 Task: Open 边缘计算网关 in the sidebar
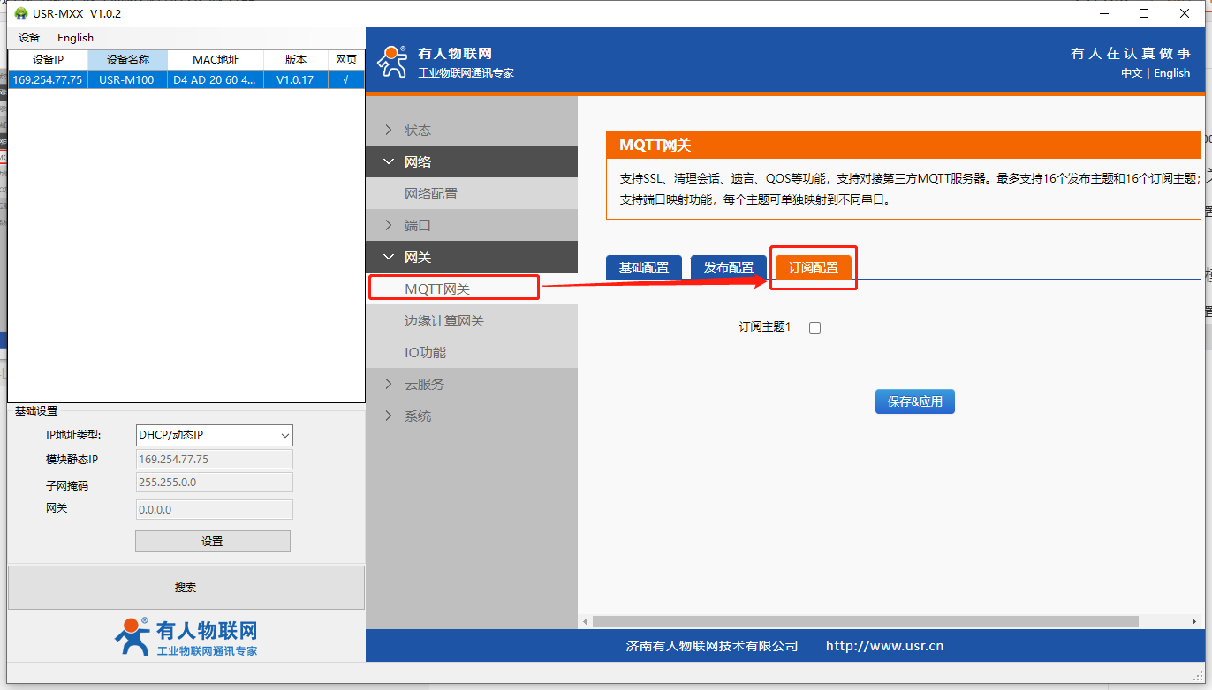coord(472,320)
